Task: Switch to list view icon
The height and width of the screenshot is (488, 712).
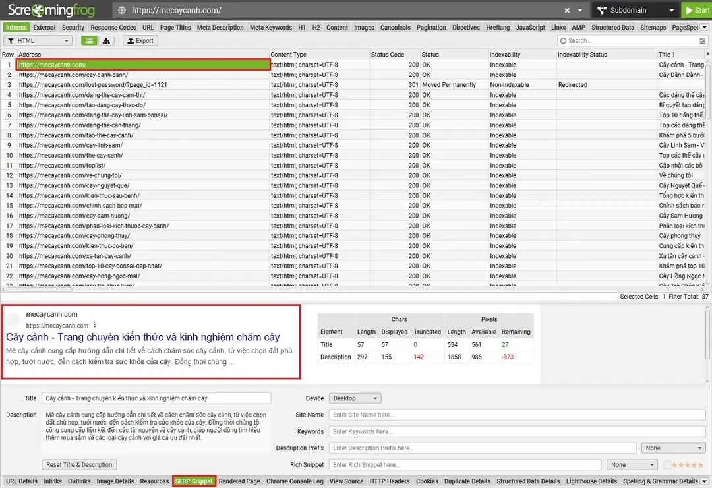Action: pyautogui.click(x=89, y=41)
